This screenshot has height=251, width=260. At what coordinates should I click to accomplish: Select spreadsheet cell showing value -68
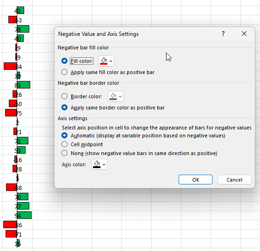coord(17,187)
